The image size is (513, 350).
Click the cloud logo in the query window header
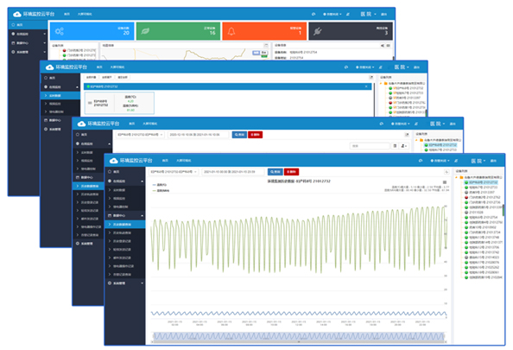tap(81, 124)
